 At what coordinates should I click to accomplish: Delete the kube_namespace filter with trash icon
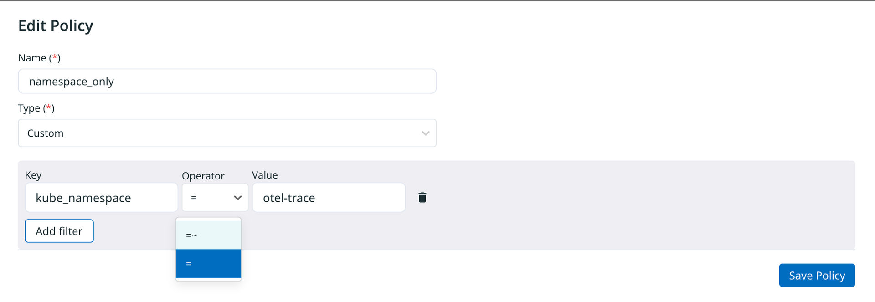coord(422,197)
